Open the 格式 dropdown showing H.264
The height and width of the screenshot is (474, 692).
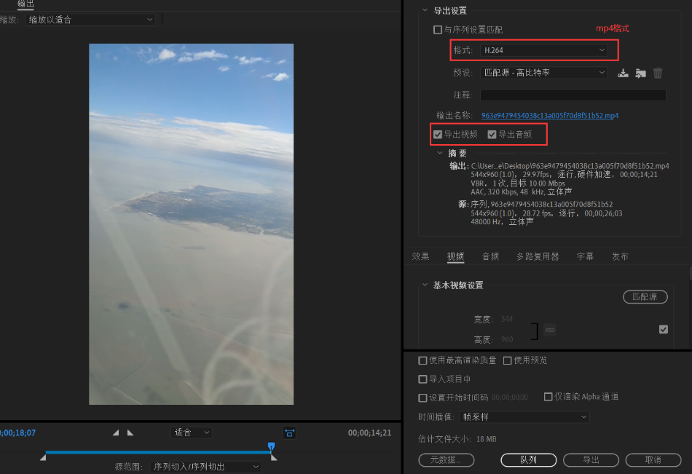click(x=544, y=50)
